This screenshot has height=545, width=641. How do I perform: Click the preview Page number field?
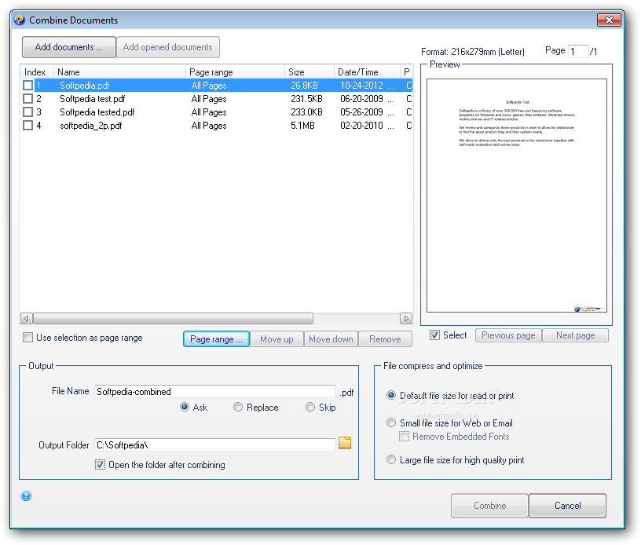(x=578, y=52)
